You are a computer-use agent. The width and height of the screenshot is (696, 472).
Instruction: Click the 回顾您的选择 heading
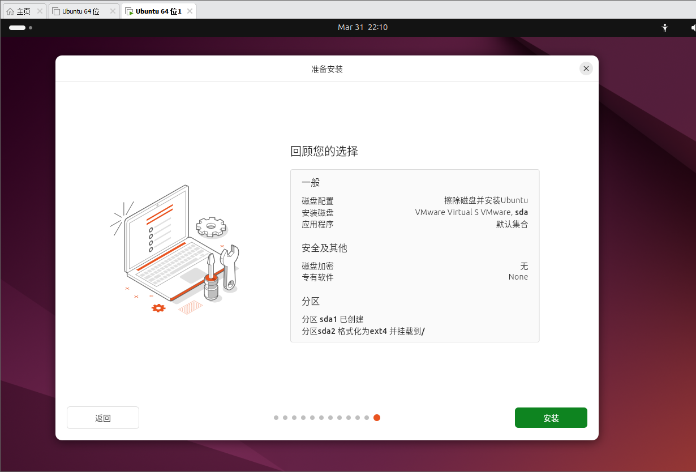[x=324, y=151]
